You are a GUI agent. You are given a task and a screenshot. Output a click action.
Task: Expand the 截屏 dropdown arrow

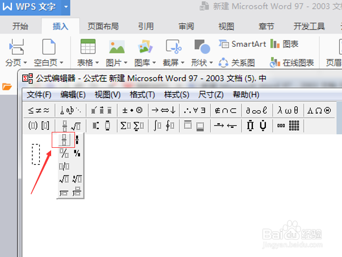click(182, 63)
